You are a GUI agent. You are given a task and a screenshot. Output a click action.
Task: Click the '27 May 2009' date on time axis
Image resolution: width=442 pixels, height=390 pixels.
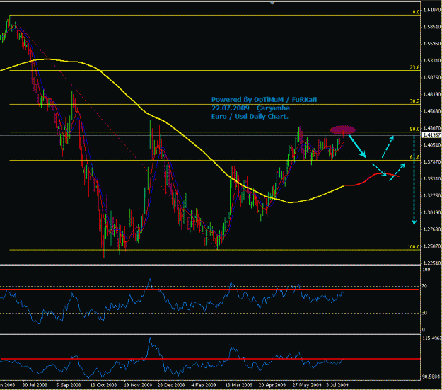coord(307,385)
